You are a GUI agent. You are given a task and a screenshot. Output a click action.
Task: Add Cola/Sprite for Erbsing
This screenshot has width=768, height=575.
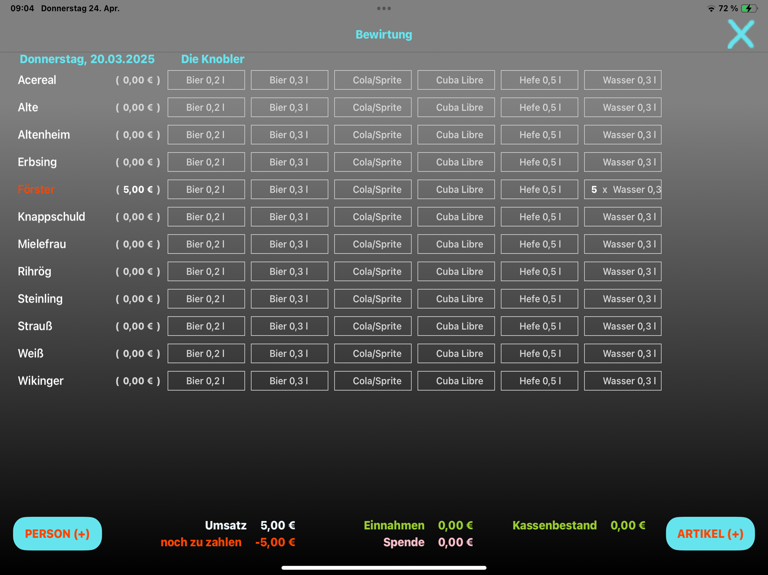pyautogui.click(x=372, y=162)
